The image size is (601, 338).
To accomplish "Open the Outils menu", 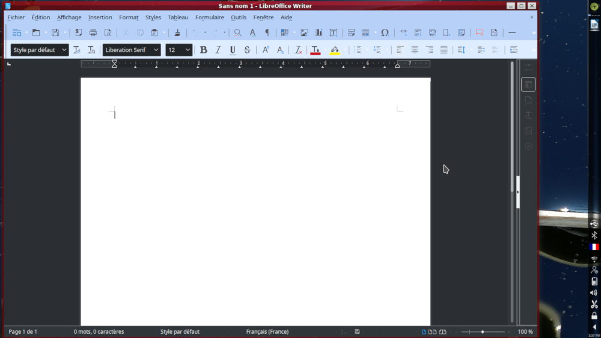I will (x=239, y=17).
